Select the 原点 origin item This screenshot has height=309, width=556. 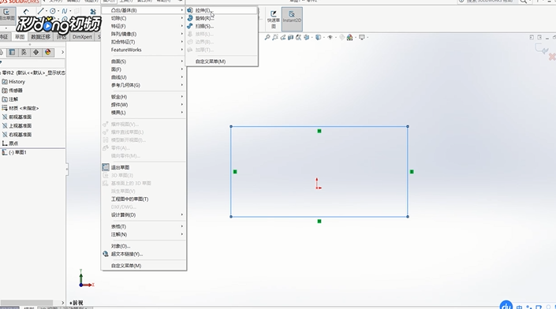pos(10,143)
